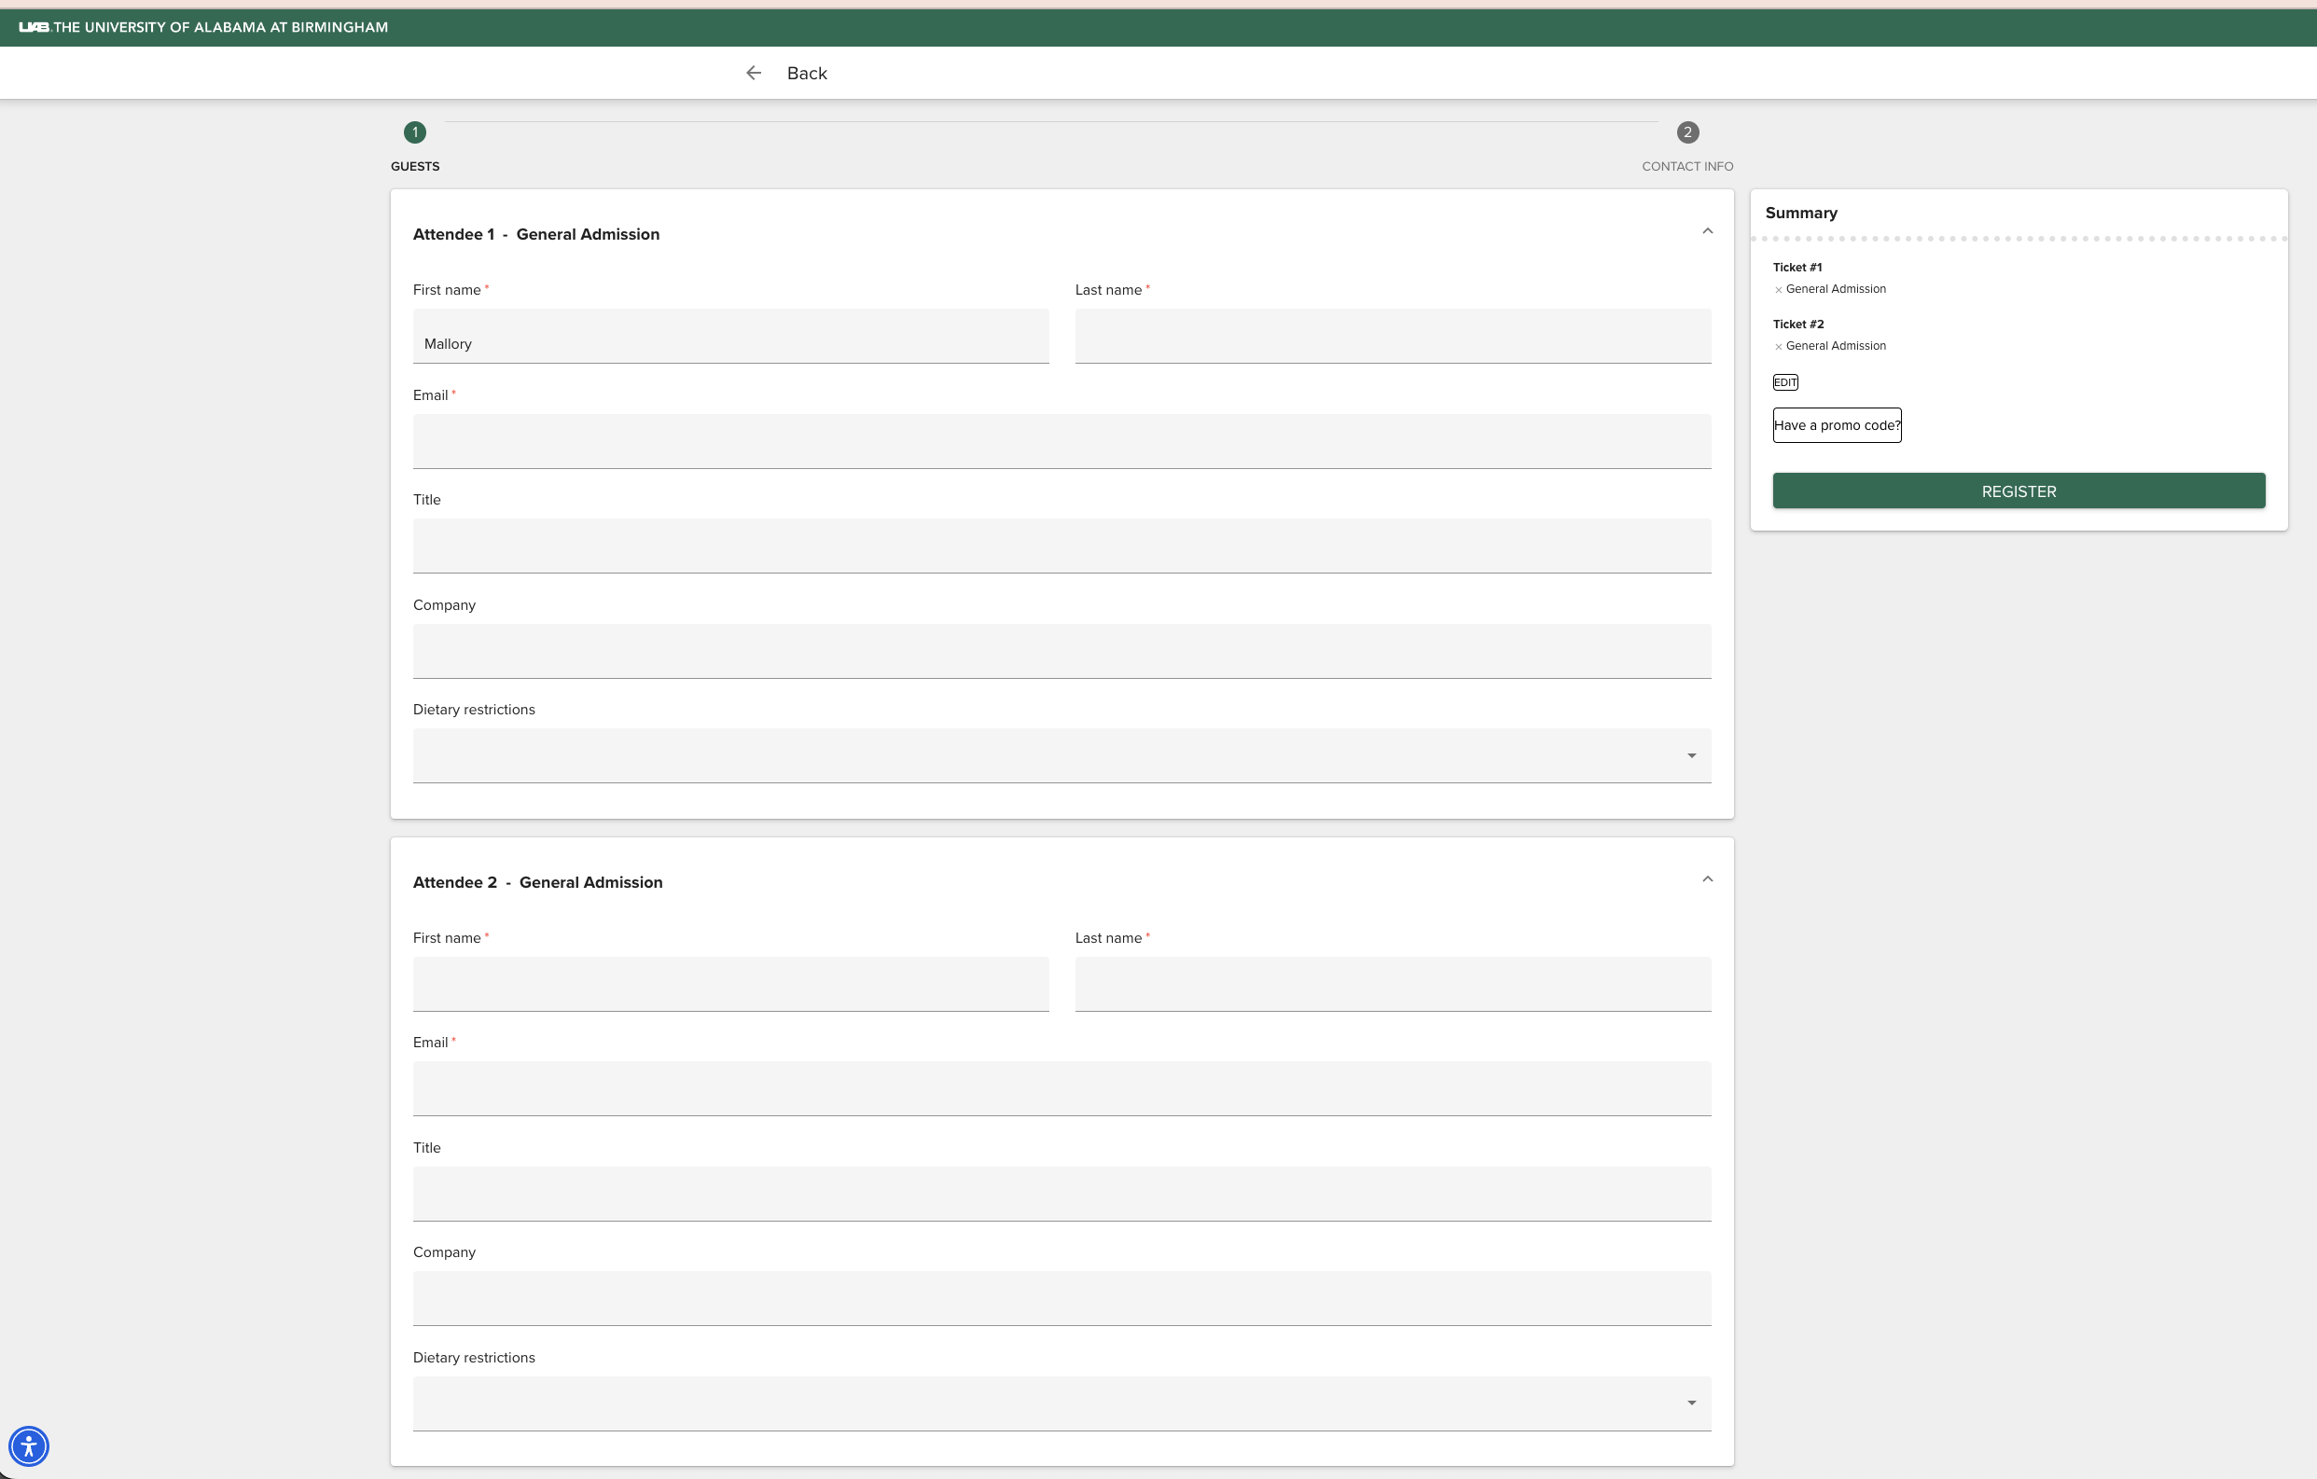Click the Last name field for Attendee 1
2317x1479 pixels.
pos(1392,337)
